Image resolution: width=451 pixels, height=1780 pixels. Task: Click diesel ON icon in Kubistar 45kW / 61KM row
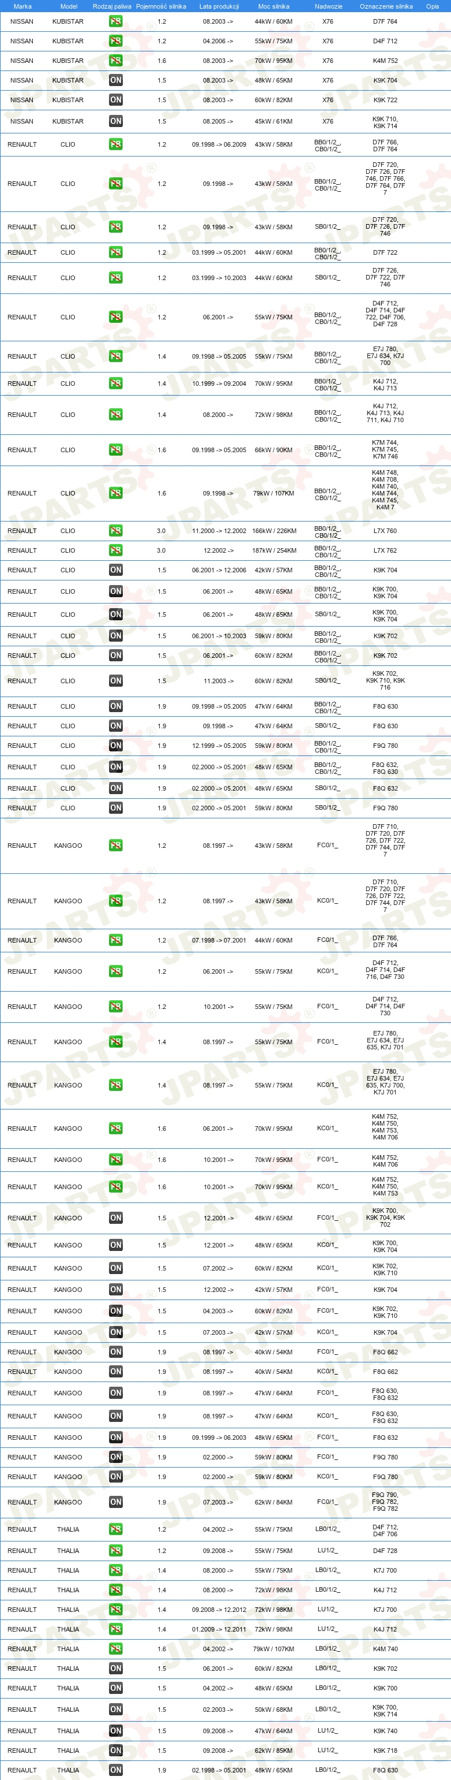(115, 121)
